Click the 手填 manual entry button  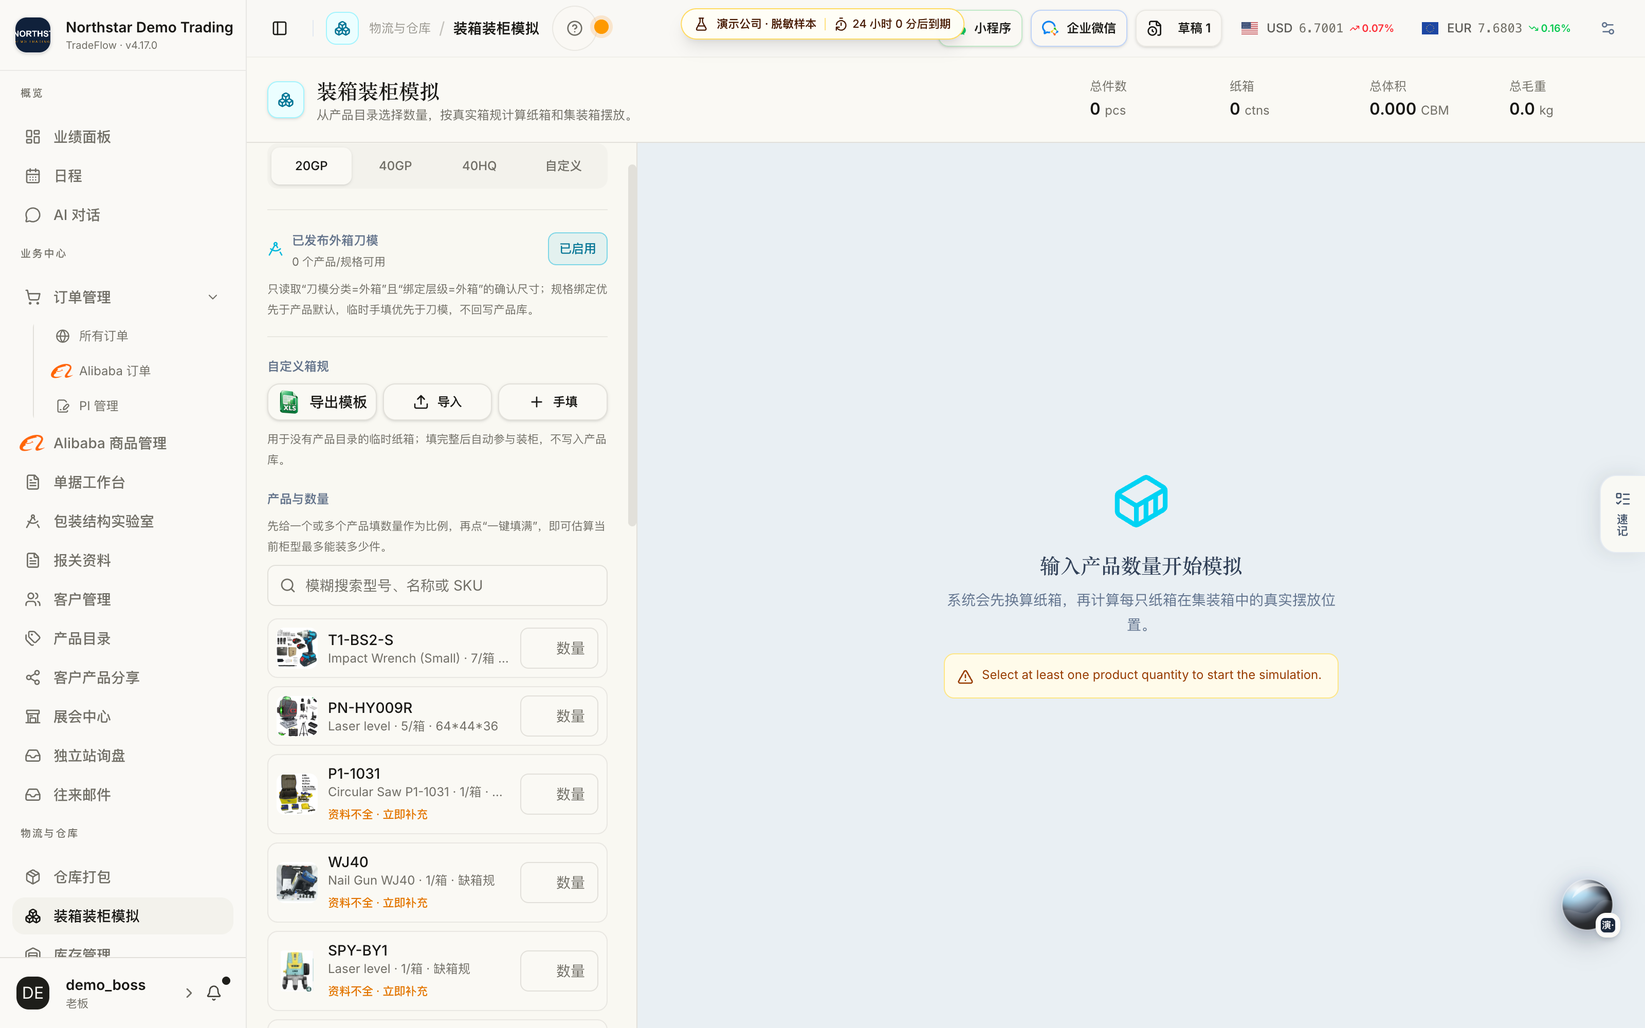point(553,402)
